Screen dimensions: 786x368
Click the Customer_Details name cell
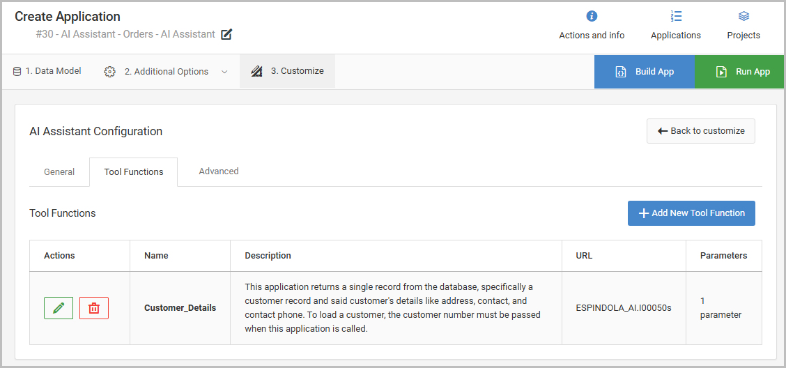coord(180,308)
